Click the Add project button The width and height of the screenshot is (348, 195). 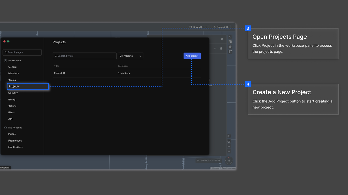pos(192,56)
